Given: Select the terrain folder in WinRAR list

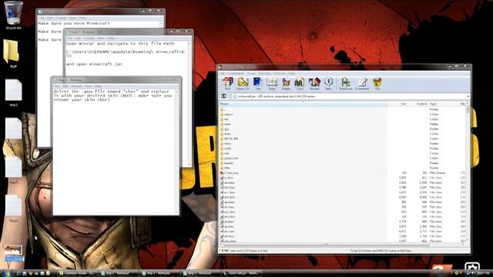Looking at the screenshot, I should click(342, 163).
